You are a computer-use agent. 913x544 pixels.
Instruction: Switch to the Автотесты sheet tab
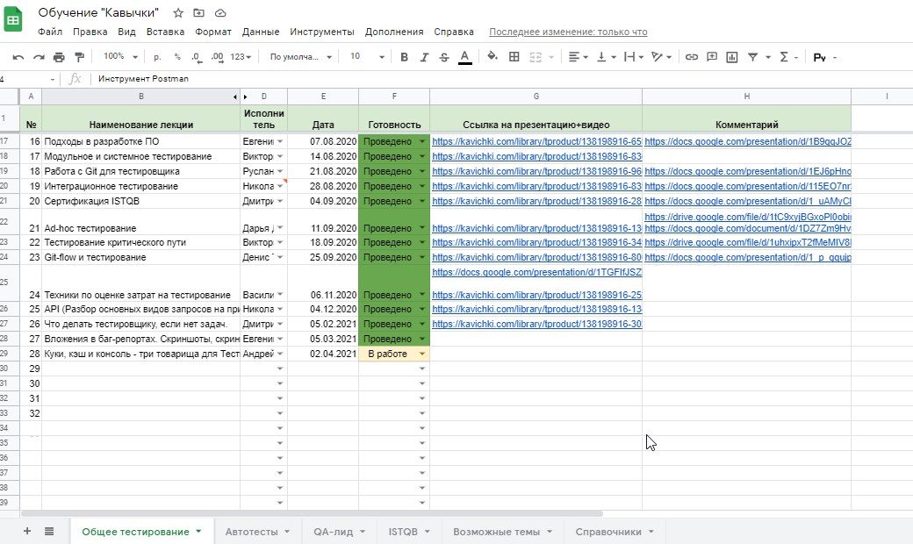click(x=256, y=532)
